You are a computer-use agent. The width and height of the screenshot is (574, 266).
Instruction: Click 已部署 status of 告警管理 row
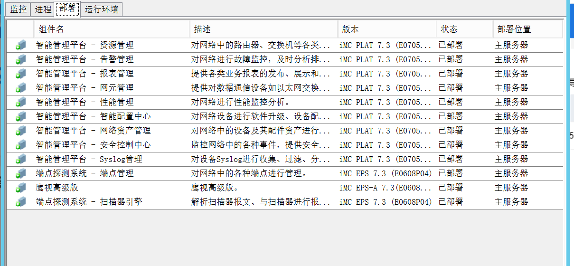point(451,59)
